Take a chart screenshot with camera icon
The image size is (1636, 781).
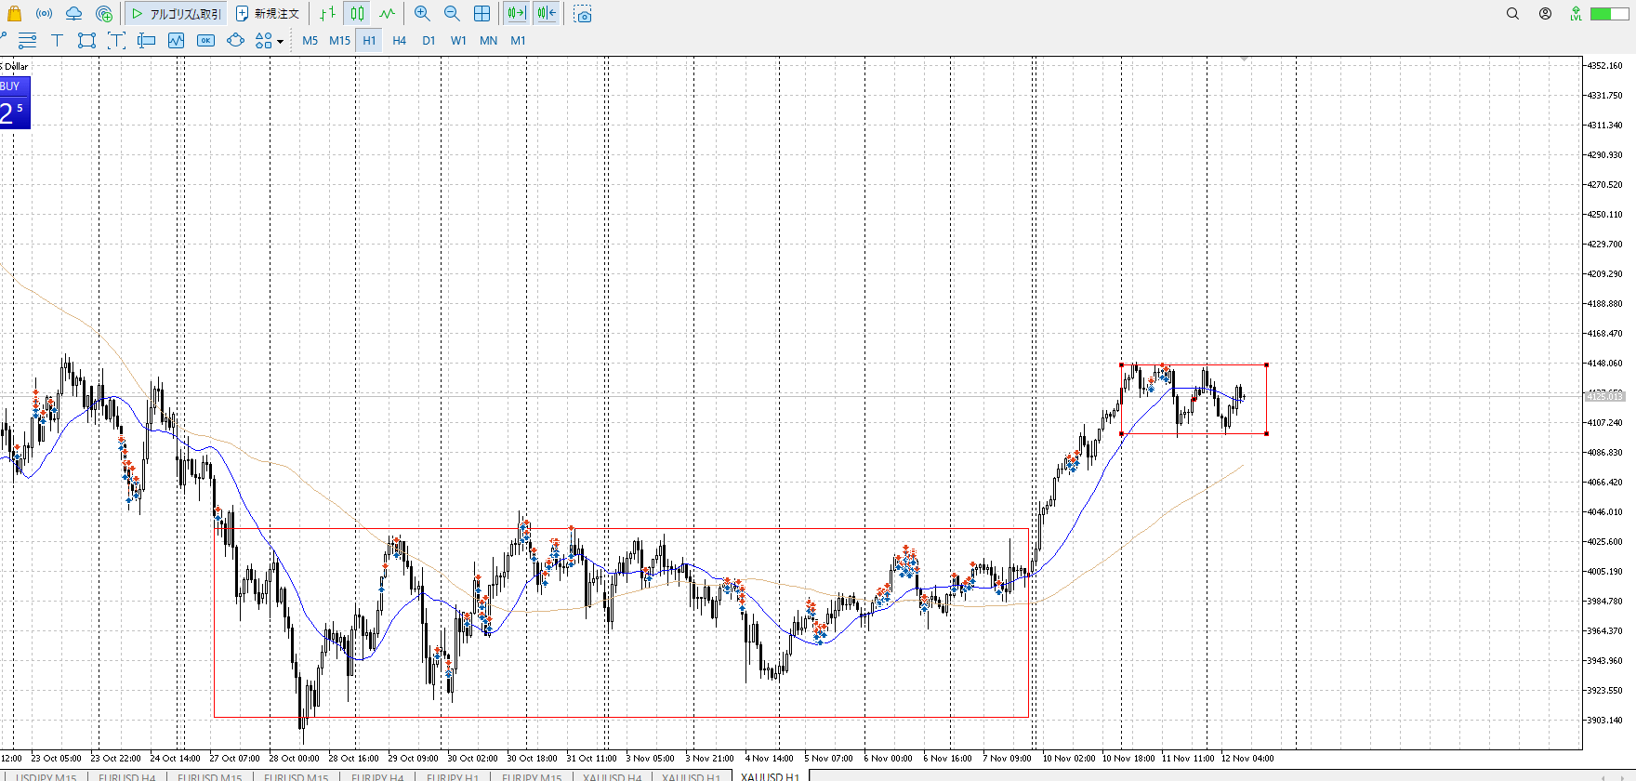click(x=583, y=14)
